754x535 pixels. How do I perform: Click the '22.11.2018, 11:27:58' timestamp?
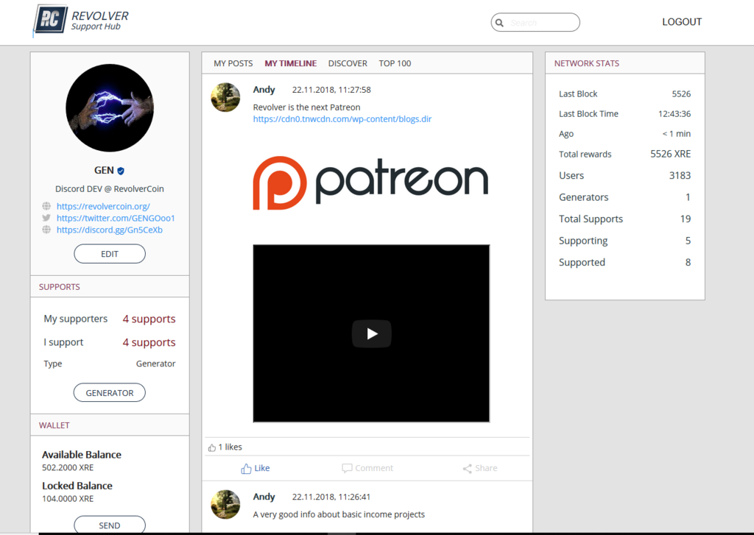click(331, 90)
